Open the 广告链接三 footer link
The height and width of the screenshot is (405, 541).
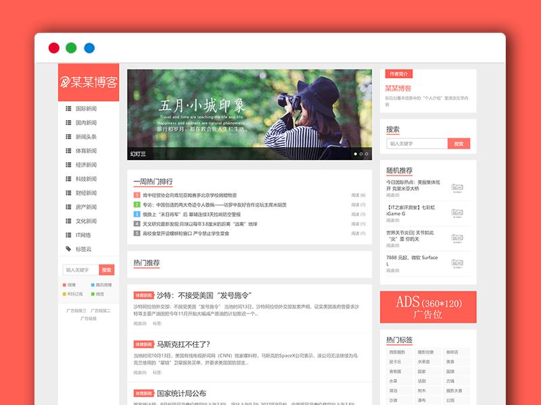pos(76,310)
